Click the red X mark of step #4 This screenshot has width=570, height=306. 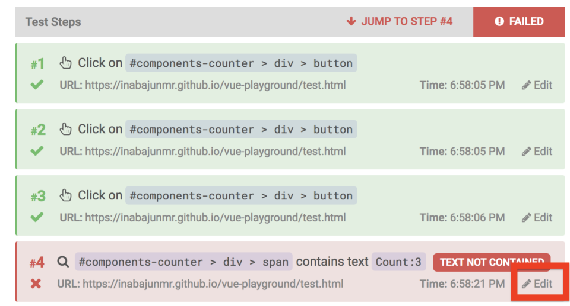36,284
